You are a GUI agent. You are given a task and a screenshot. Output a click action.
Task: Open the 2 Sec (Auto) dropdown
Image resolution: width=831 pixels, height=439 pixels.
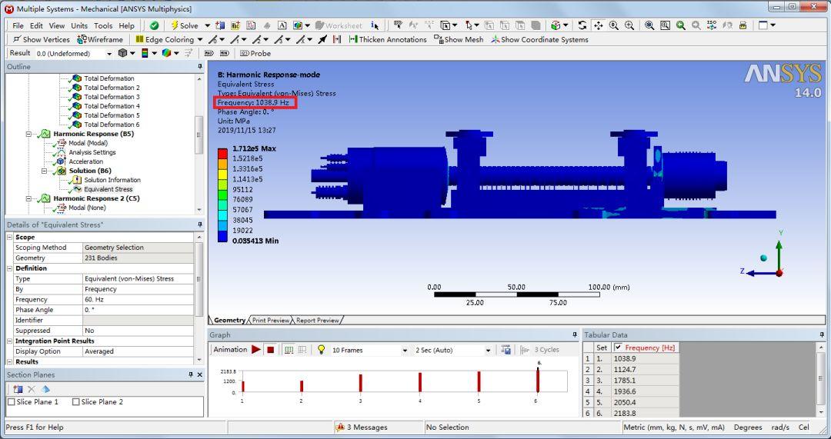[x=488, y=351]
